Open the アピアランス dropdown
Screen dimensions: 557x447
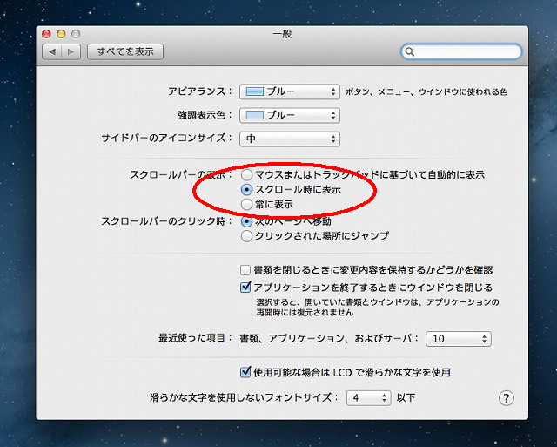click(x=289, y=91)
